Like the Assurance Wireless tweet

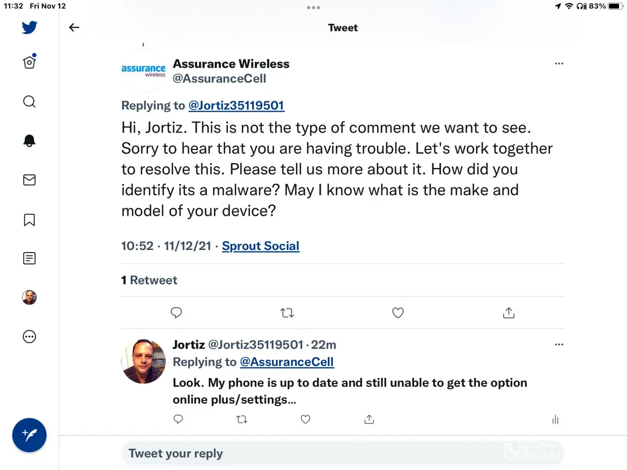pyautogui.click(x=398, y=313)
